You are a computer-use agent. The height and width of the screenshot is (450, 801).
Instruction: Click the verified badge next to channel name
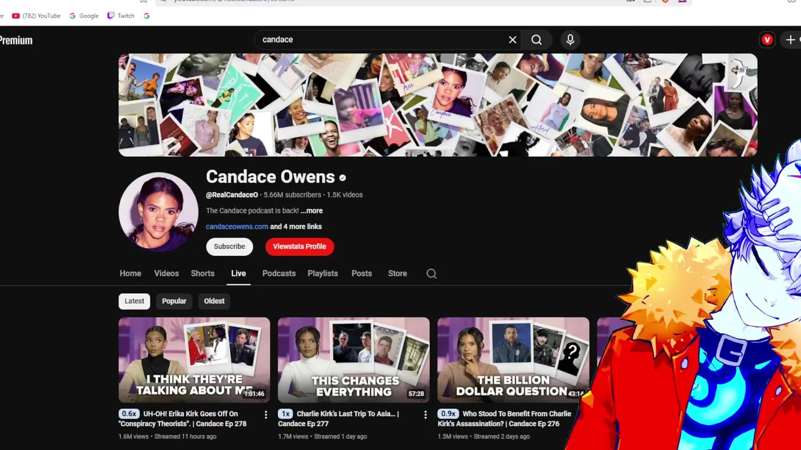pos(342,177)
